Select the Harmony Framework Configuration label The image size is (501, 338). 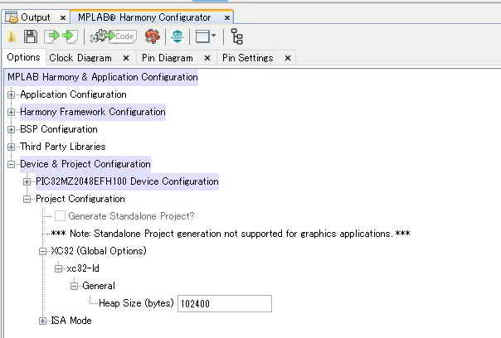93,112
